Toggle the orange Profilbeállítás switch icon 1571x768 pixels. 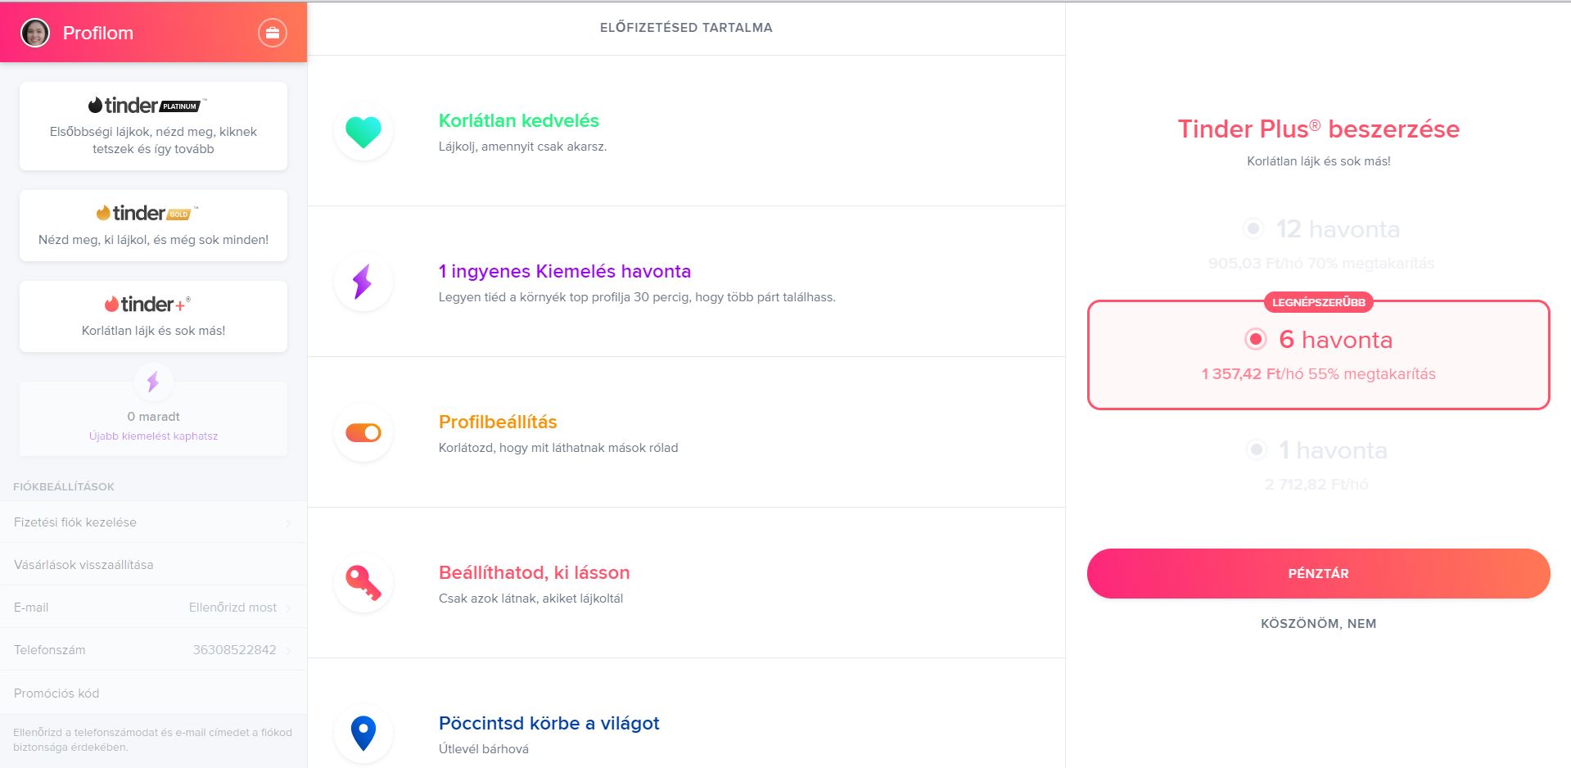pos(363,432)
